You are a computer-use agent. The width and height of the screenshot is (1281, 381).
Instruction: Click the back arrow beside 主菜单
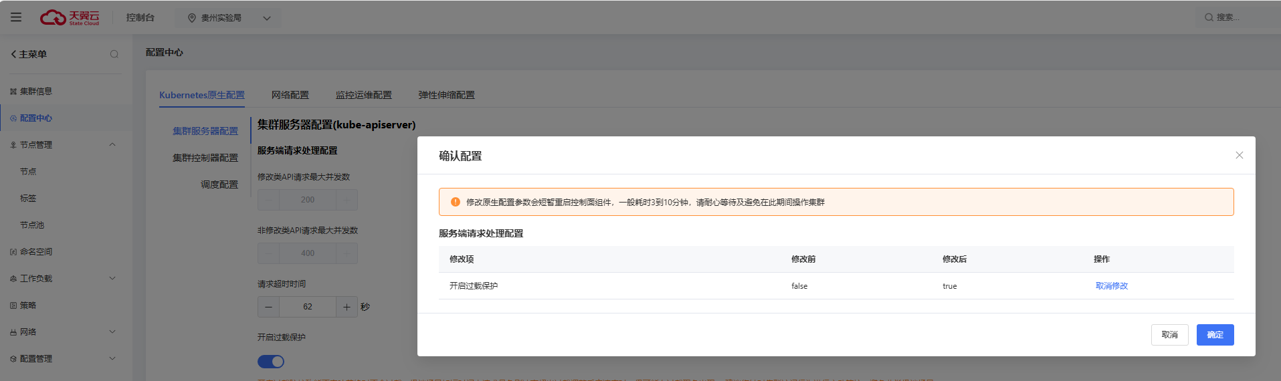click(x=13, y=54)
